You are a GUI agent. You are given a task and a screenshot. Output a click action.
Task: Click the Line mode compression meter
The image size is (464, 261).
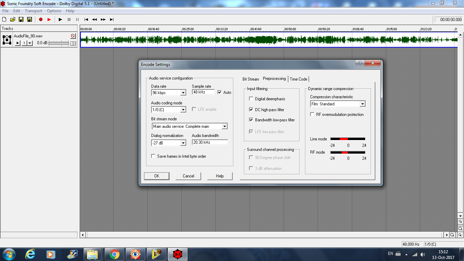348,139
